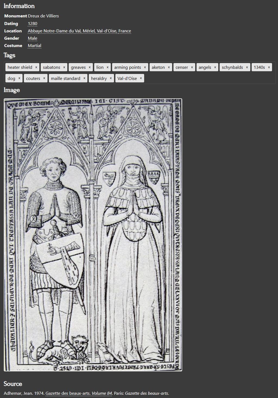Image resolution: width=278 pixels, height=398 pixels.
Task: Click the 'Adhemar, Jean. 1974.' citation text
Action: [x=24, y=393]
